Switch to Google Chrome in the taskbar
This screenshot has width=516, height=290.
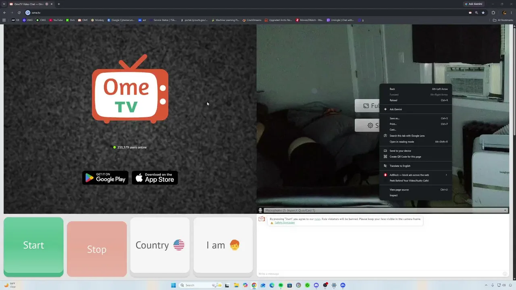click(254, 285)
